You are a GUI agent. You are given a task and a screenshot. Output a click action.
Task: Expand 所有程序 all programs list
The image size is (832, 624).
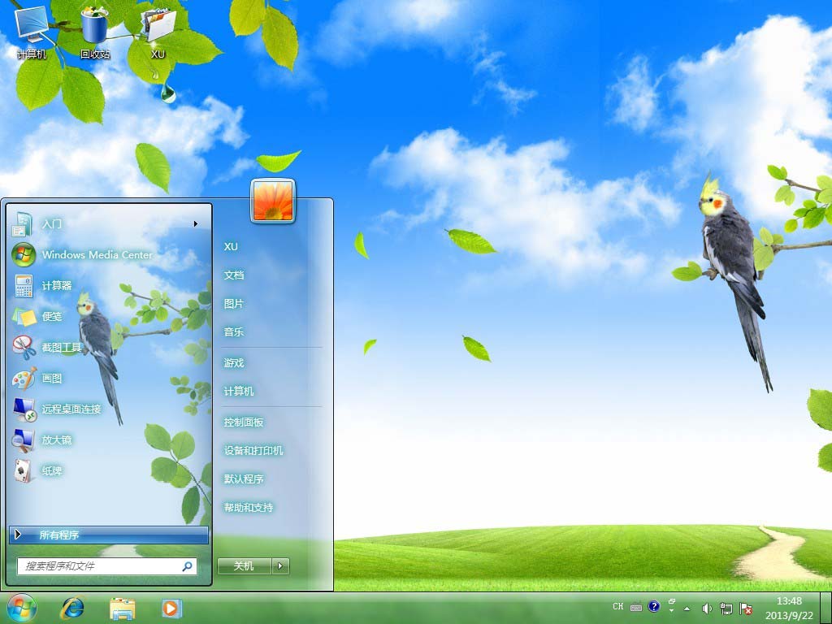[108, 535]
